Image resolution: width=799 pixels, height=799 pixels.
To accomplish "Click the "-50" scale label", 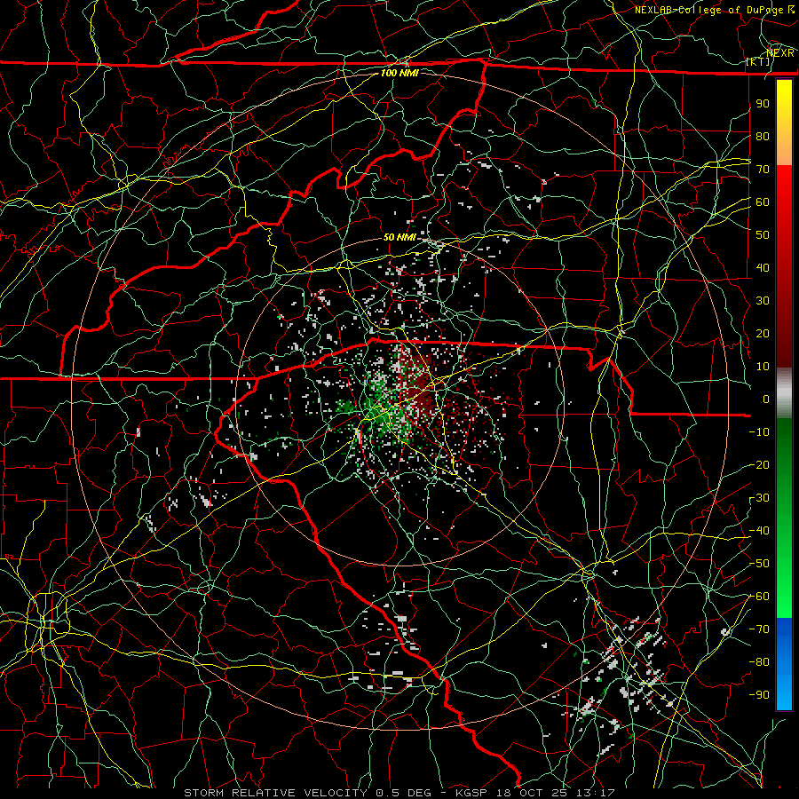I will pyautogui.click(x=759, y=564).
